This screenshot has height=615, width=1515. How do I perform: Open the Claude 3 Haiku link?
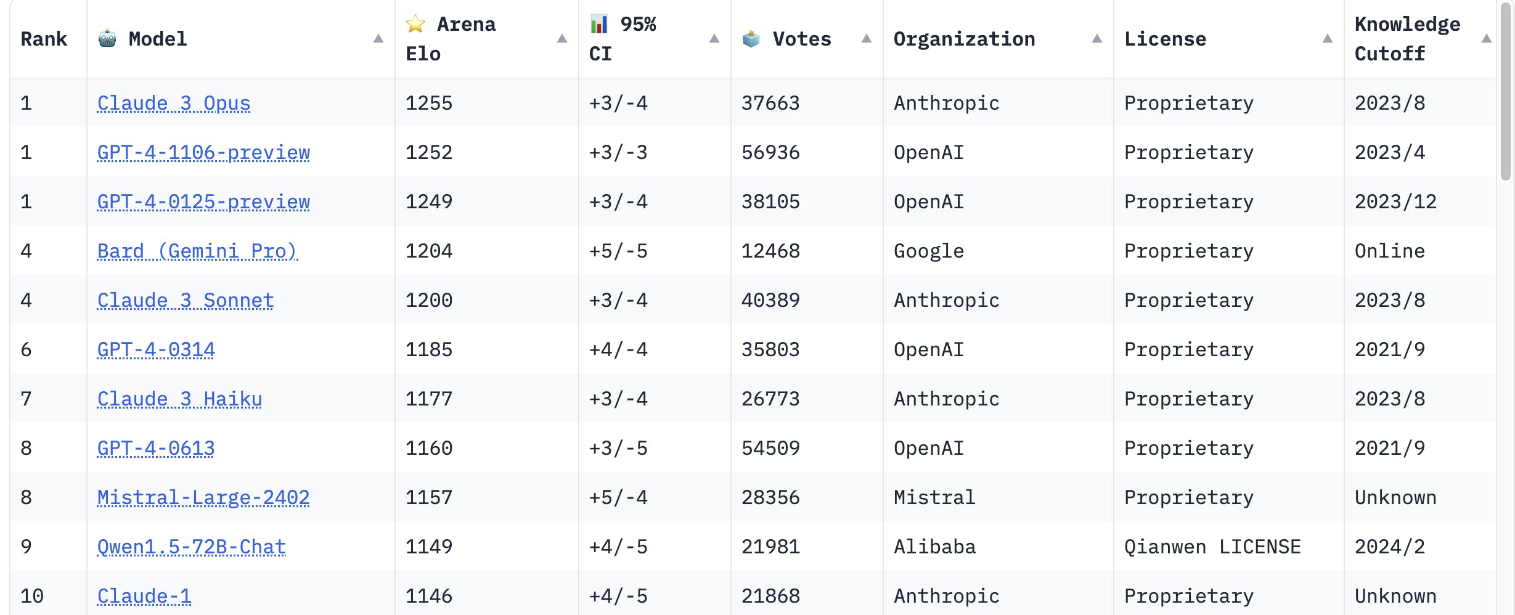pyautogui.click(x=179, y=399)
